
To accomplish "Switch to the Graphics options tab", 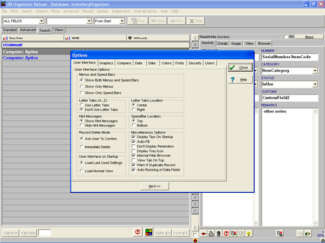I will [x=106, y=63].
